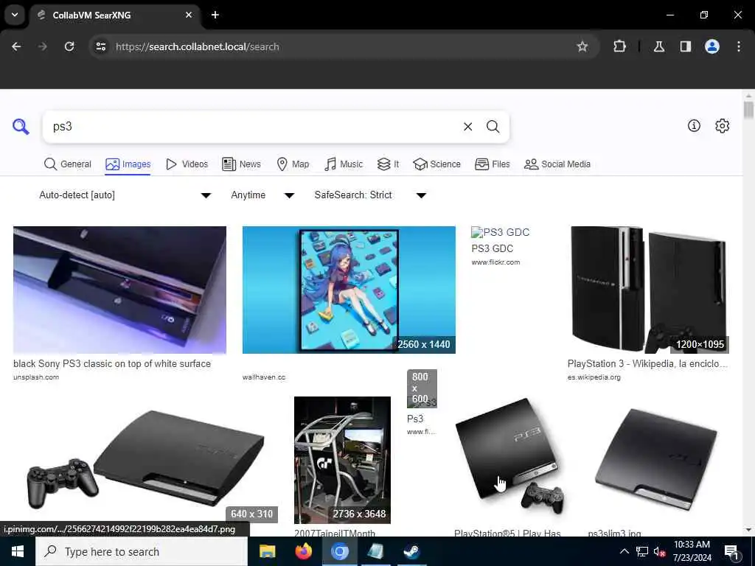This screenshot has width=755, height=566.
Task: Close the CollabVM SearXNG tab
Action: point(189,15)
